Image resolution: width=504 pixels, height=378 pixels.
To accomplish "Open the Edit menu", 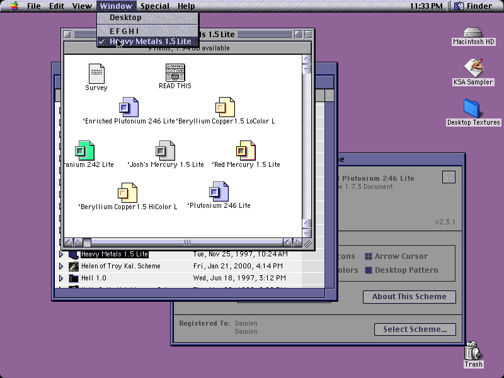I will [57, 6].
